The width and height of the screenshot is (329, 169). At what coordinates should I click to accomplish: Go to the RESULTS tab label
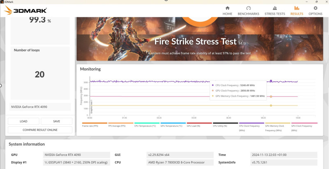coord(297,14)
